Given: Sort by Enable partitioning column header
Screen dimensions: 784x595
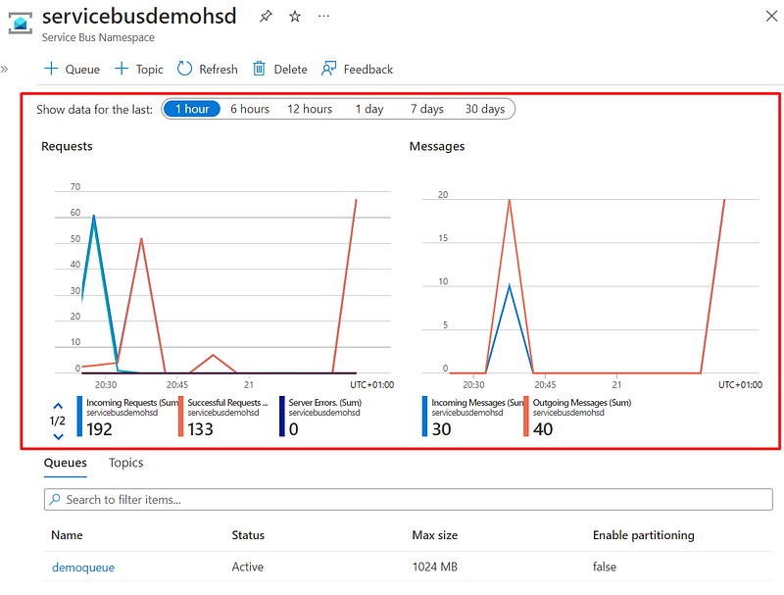Looking at the screenshot, I should pos(644,535).
